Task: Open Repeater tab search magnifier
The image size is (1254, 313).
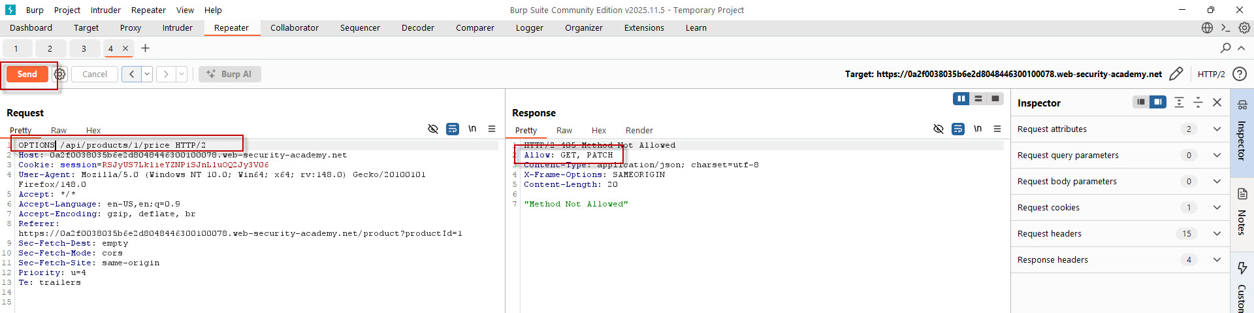Action: (x=1225, y=48)
